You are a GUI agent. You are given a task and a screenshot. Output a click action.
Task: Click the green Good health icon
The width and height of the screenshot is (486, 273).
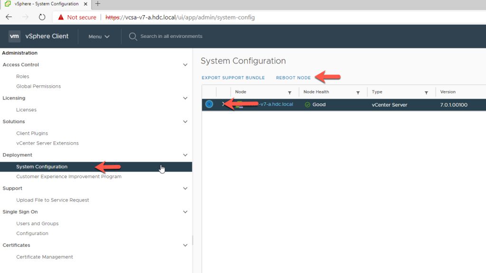click(x=307, y=105)
